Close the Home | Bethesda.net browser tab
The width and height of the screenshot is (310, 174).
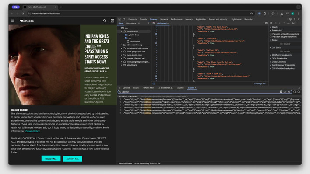(55, 7)
